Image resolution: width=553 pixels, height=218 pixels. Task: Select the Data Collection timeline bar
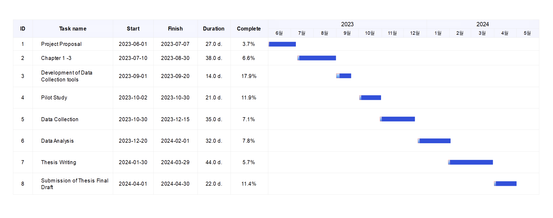397,119
